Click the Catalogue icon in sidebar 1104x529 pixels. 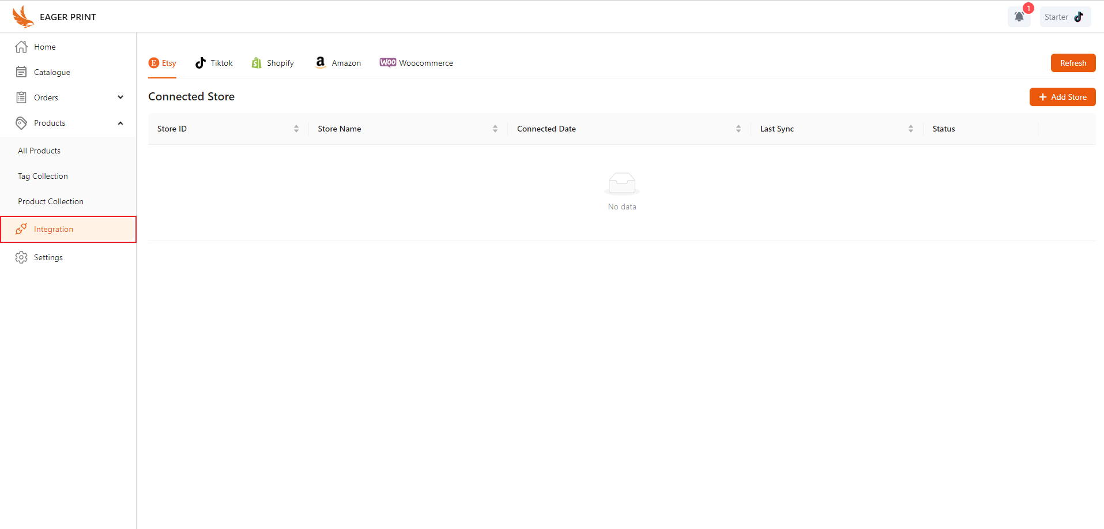pos(21,72)
